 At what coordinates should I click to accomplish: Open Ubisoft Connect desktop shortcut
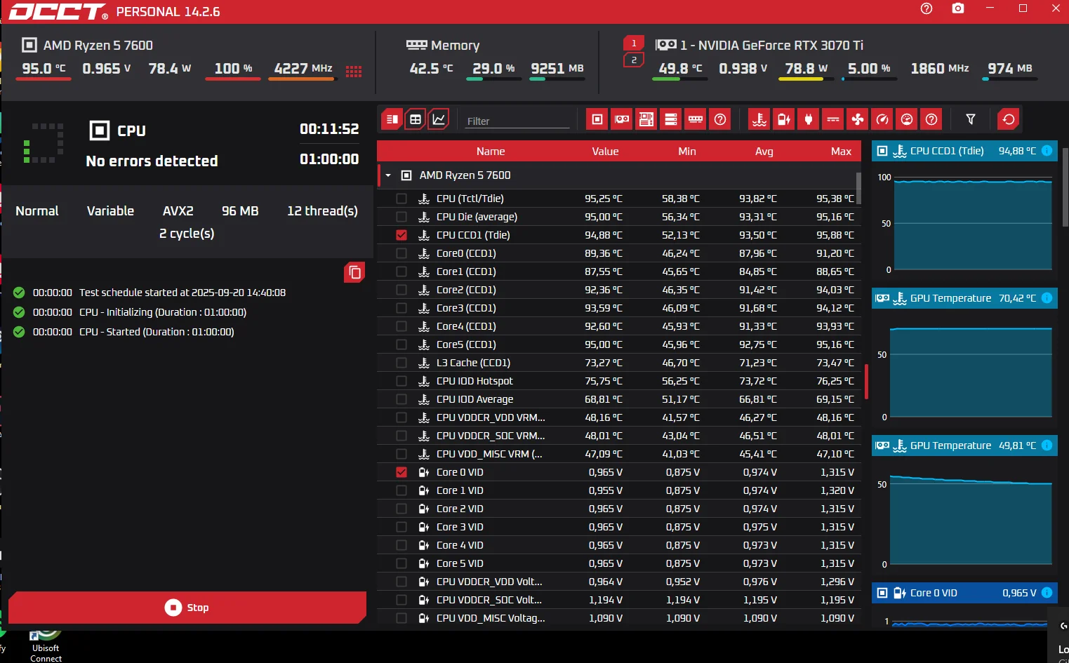(x=46, y=645)
